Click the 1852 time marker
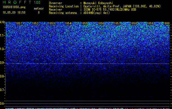Screen dimensions: 172x109 click(35, 23)
